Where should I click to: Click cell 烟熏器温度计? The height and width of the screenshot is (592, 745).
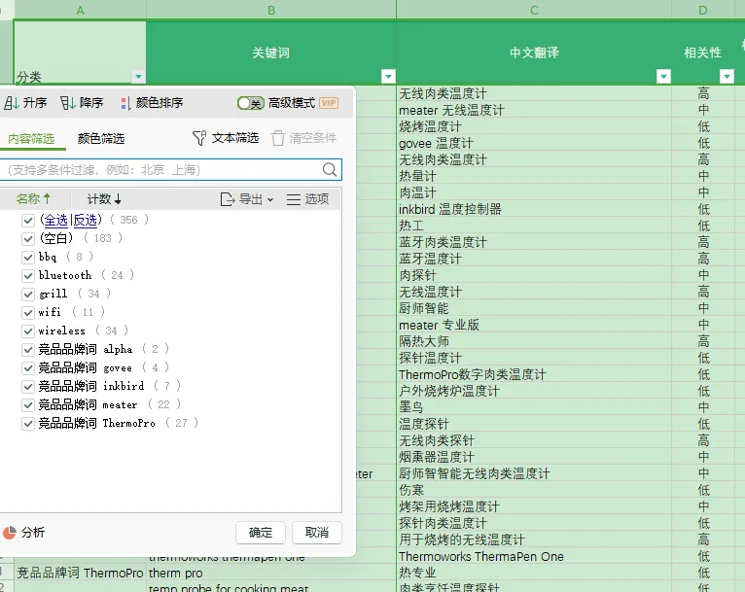click(534, 457)
